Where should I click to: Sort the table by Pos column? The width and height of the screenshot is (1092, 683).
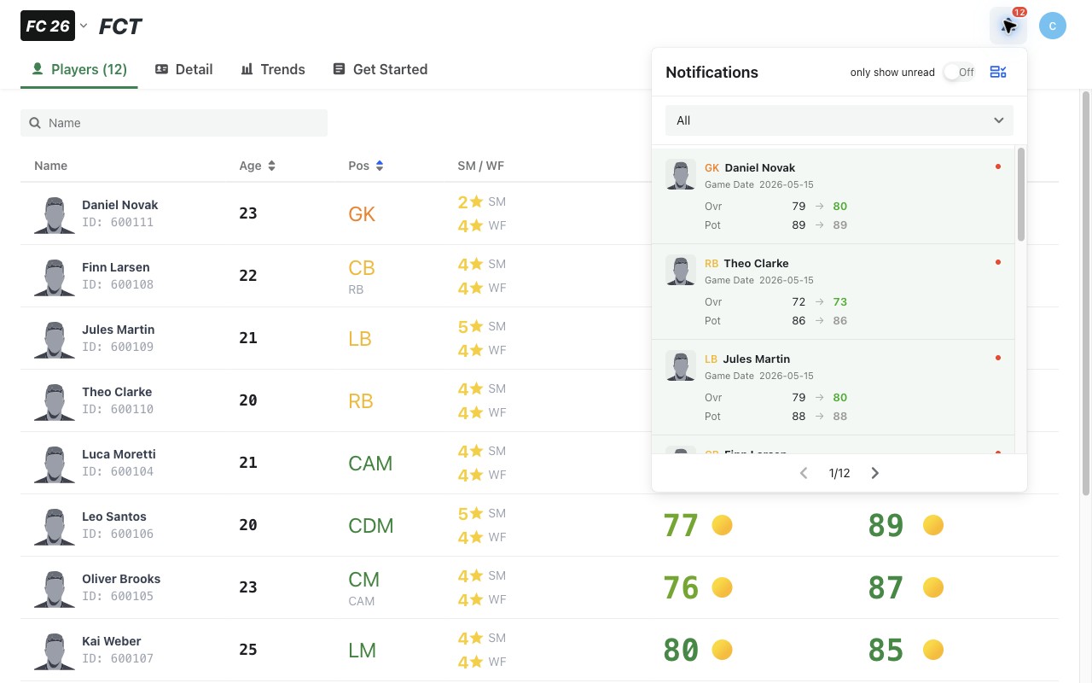coord(366,166)
